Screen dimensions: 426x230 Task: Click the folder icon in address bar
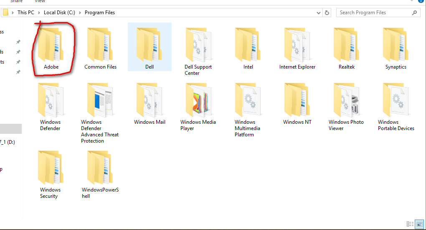pos(5,13)
